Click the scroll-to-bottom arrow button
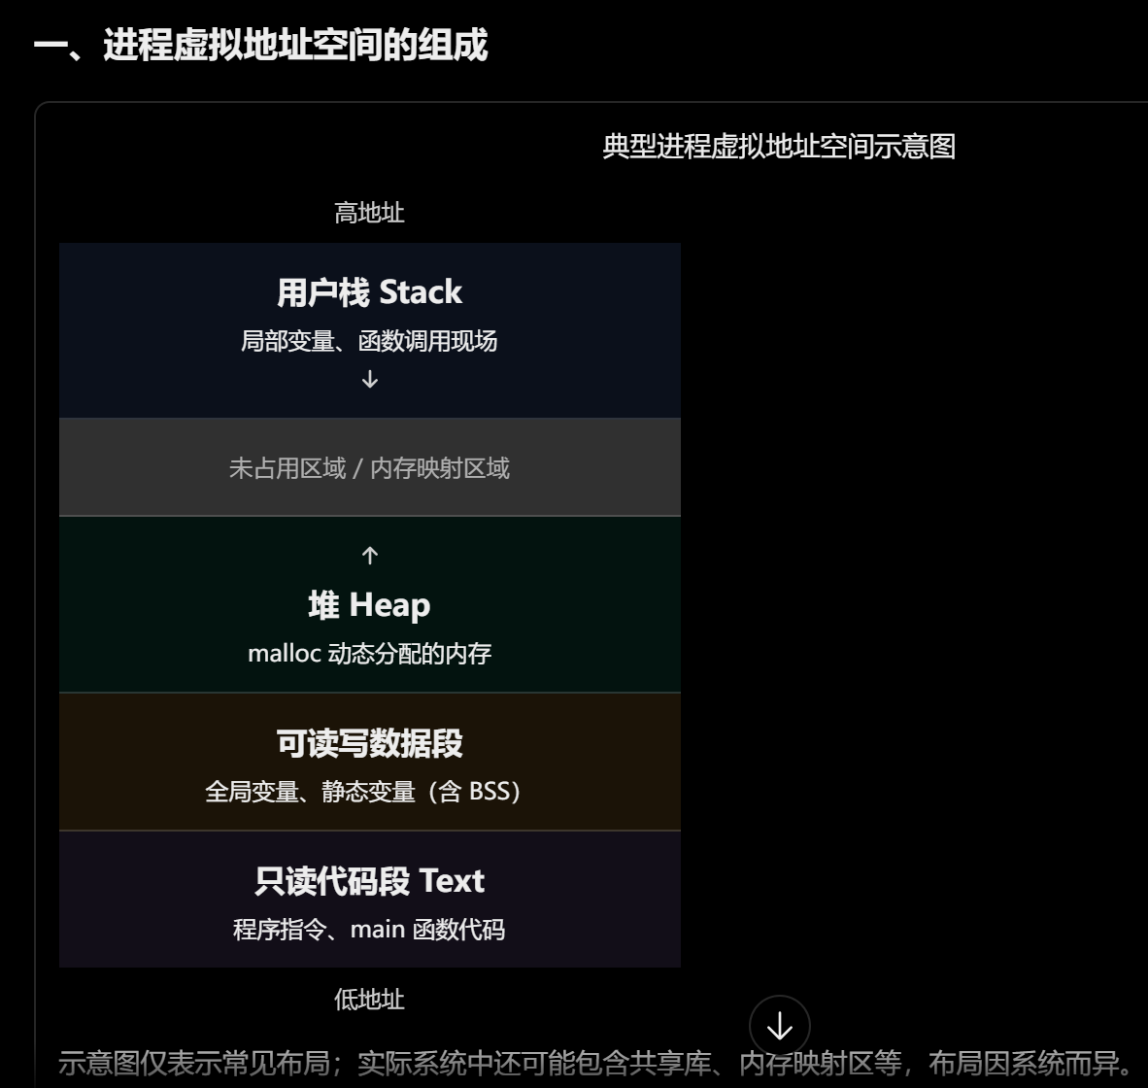 coord(779,1026)
